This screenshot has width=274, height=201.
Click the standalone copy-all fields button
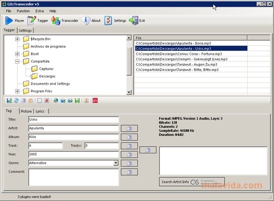pyautogui.click(x=148, y=150)
